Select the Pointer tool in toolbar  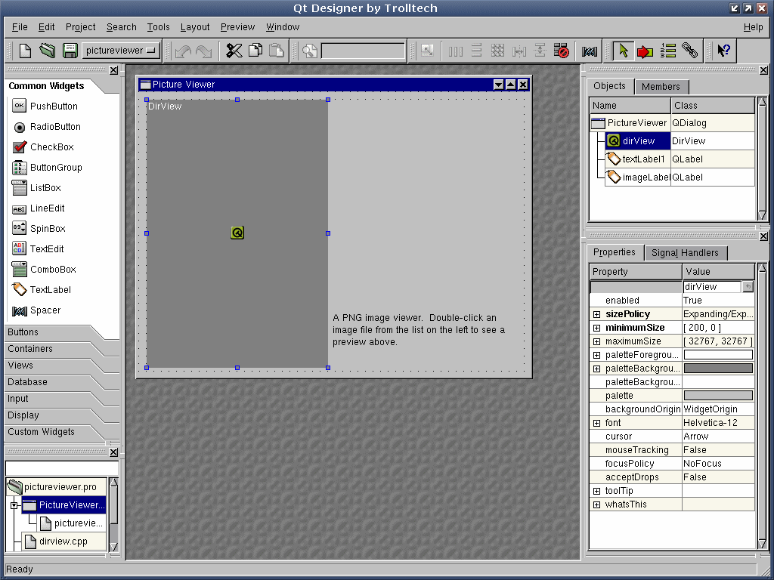tap(623, 51)
